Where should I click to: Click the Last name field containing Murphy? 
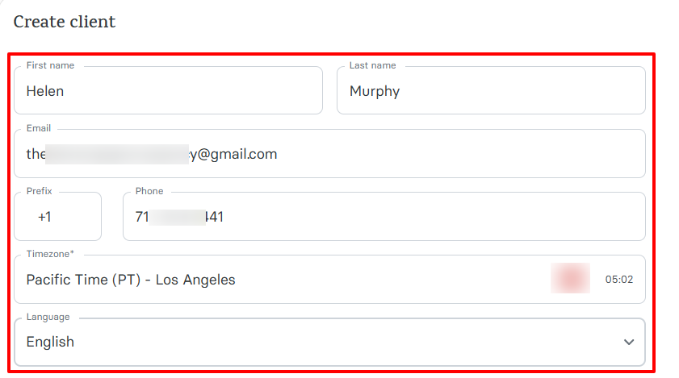coord(491,91)
